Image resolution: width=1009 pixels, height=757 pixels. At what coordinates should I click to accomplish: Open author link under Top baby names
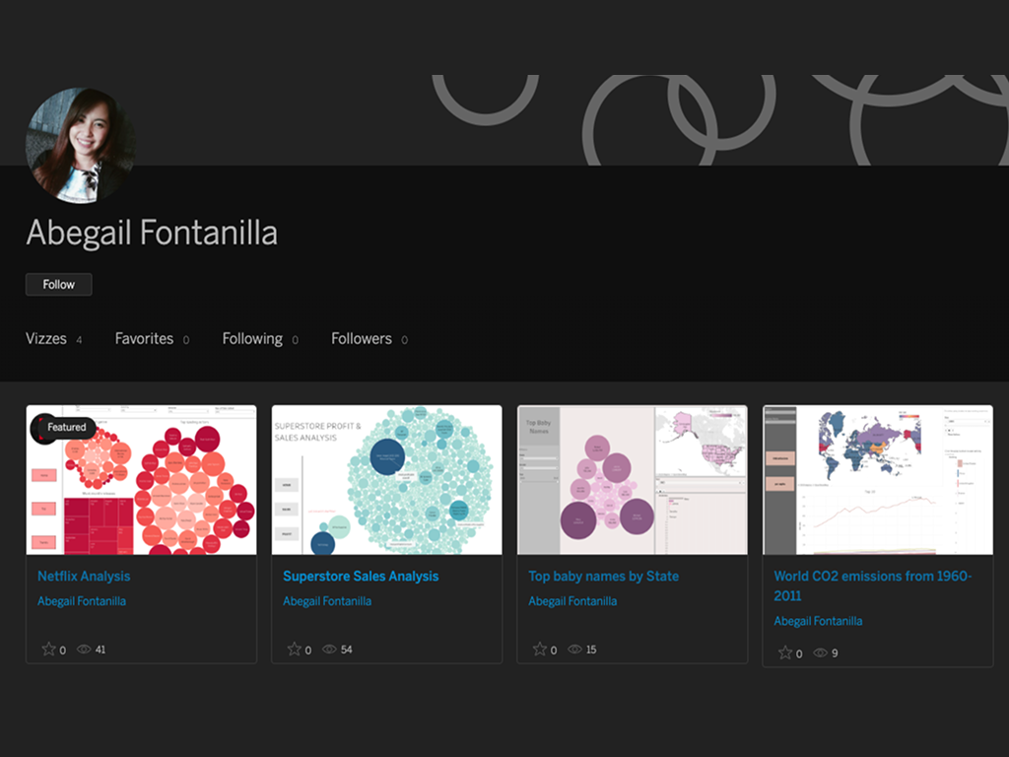coord(572,601)
